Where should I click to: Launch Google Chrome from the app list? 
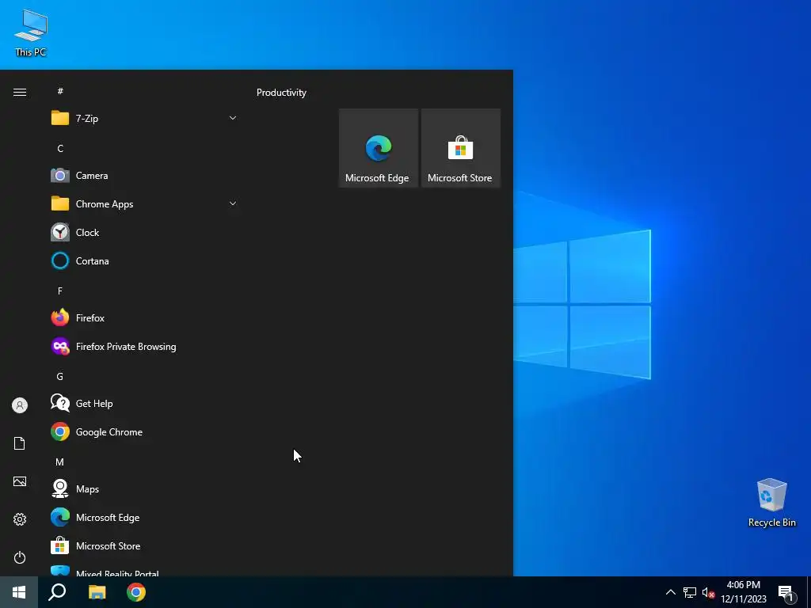[x=144, y=432]
